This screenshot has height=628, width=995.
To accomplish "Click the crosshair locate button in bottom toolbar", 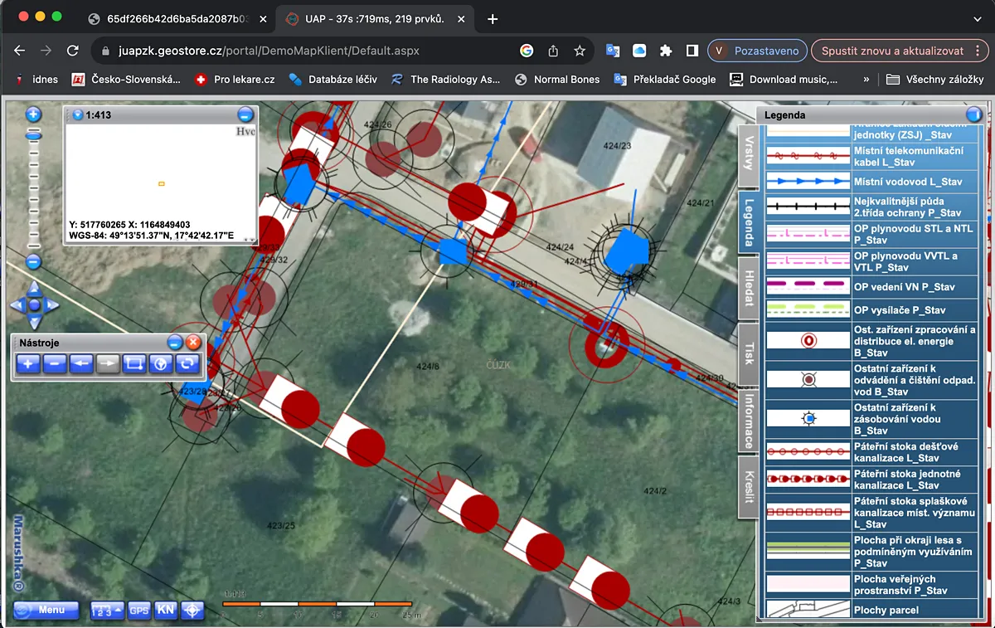I will pyautogui.click(x=192, y=611).
